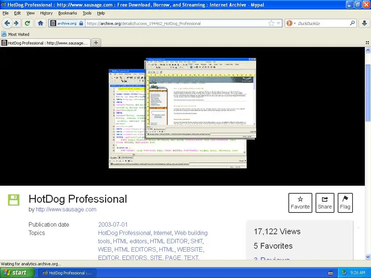371x278 pixels.
Task: Open the Edit menu
Action: pyautogui.click(x=17, y=13)
